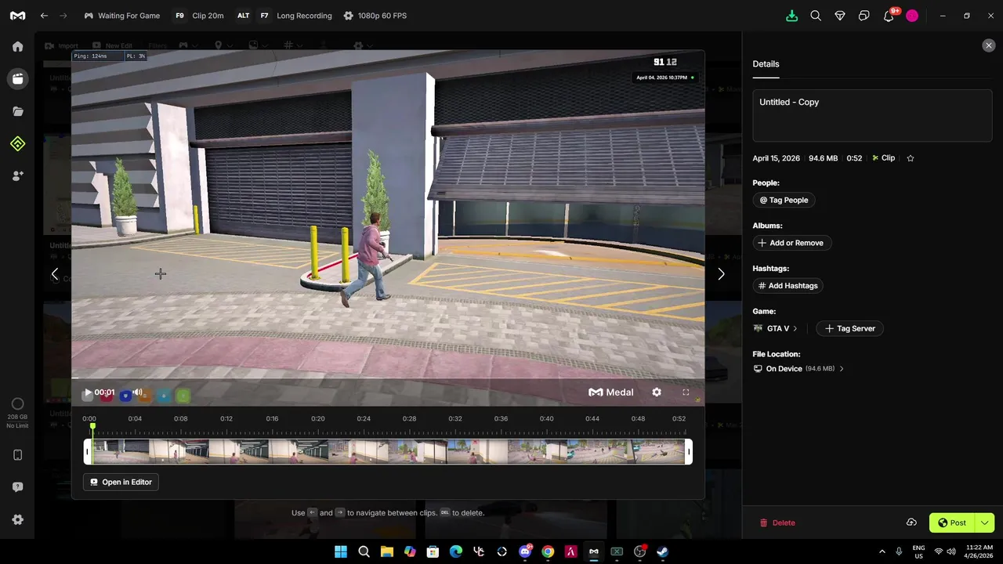Seek to 0:24 on the timeline ruler
Image resolution: width=1003 pixels, height=564 pixels.
364,419
